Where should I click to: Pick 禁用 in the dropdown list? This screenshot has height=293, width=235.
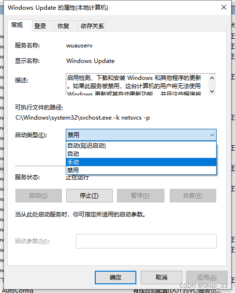tap(141, 170)
